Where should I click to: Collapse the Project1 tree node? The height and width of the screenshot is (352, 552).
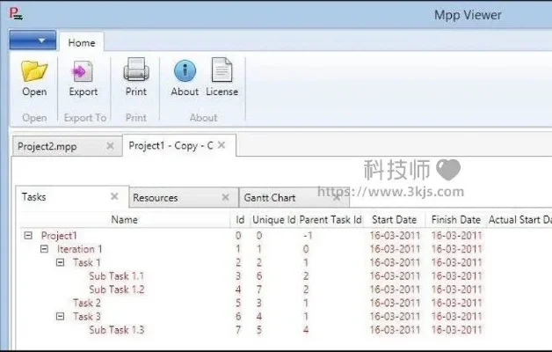point(28,236)
